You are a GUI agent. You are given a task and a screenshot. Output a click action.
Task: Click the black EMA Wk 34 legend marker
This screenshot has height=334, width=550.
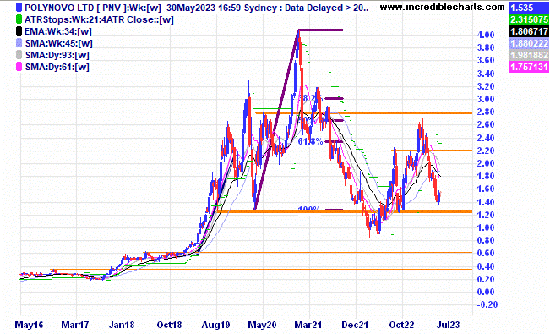[x=19, y=31]
